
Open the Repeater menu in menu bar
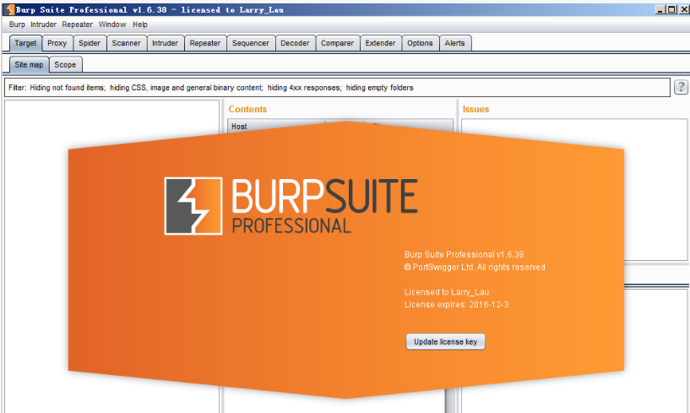(x=77, y=24)
